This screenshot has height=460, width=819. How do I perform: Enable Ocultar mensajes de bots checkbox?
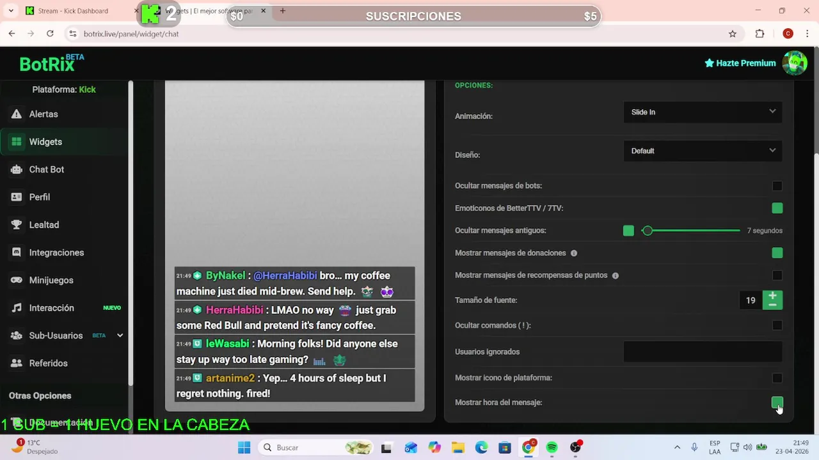point(777,186)
